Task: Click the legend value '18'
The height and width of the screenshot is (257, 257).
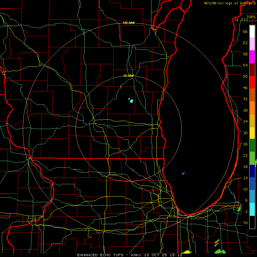Action: [245, 167]
